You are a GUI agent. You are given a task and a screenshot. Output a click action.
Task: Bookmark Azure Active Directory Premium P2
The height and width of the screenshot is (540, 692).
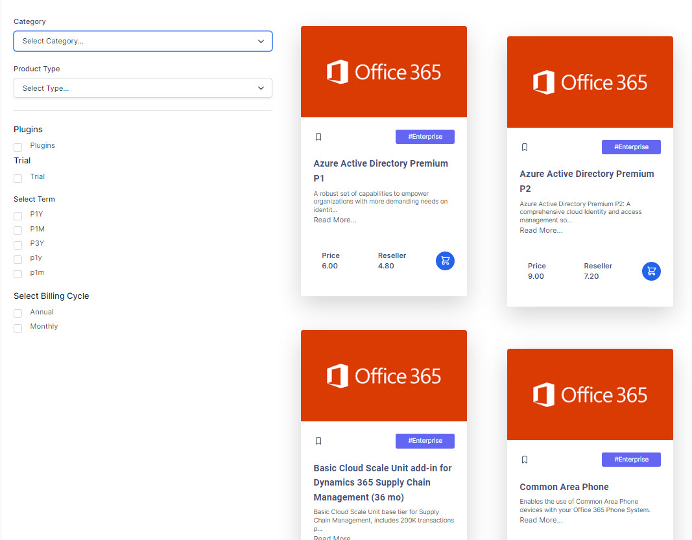524,147
